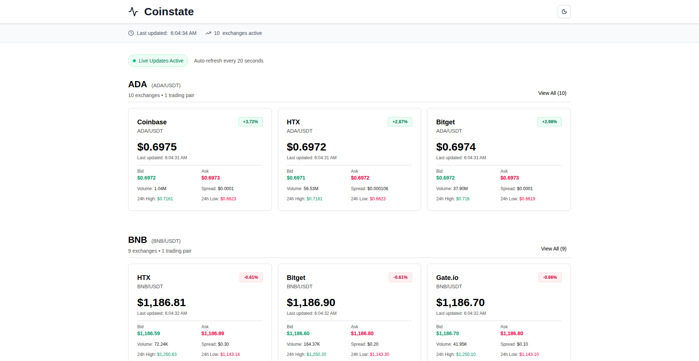699x361 pixels.
Task: Select the ADA section heading
Action: (x=138, y=84)
